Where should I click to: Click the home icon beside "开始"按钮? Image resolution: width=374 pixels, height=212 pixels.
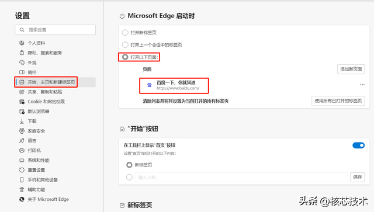(122, 129)
